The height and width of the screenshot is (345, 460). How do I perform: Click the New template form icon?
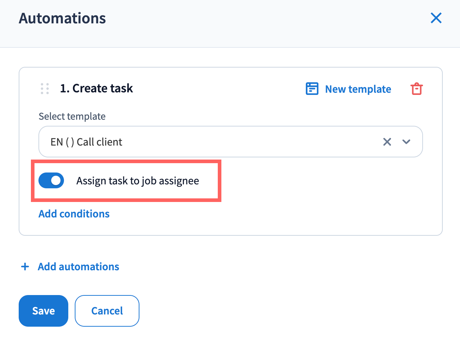click(312, 89)
